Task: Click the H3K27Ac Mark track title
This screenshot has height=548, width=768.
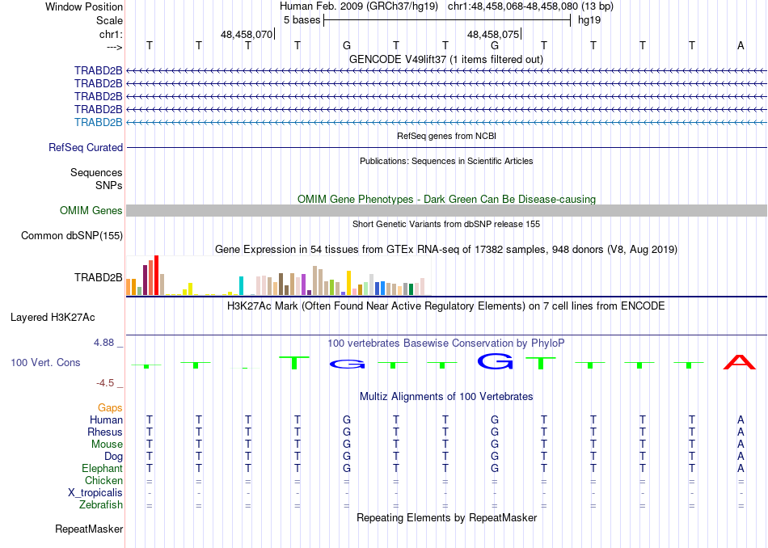Action: [446, 306]
